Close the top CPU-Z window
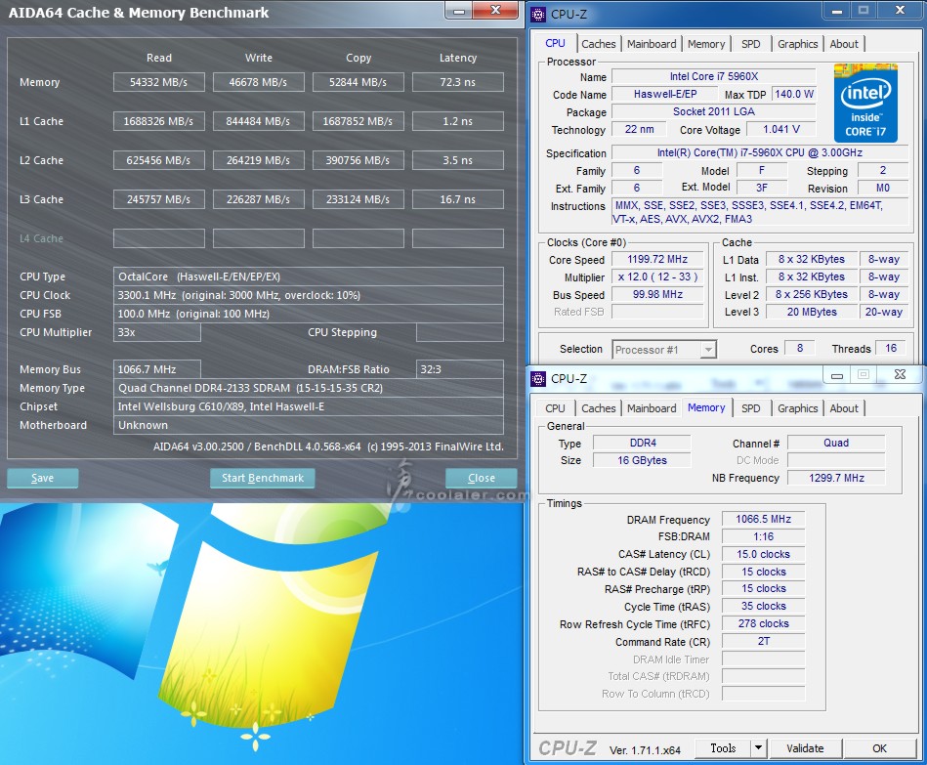Screen dimensions: 927x765 point(900,10)
